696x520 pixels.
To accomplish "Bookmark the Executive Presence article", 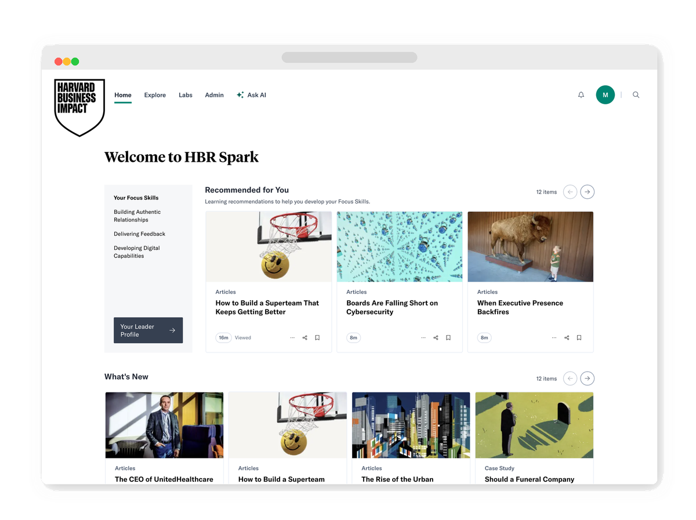I will (x=579, y=337).
